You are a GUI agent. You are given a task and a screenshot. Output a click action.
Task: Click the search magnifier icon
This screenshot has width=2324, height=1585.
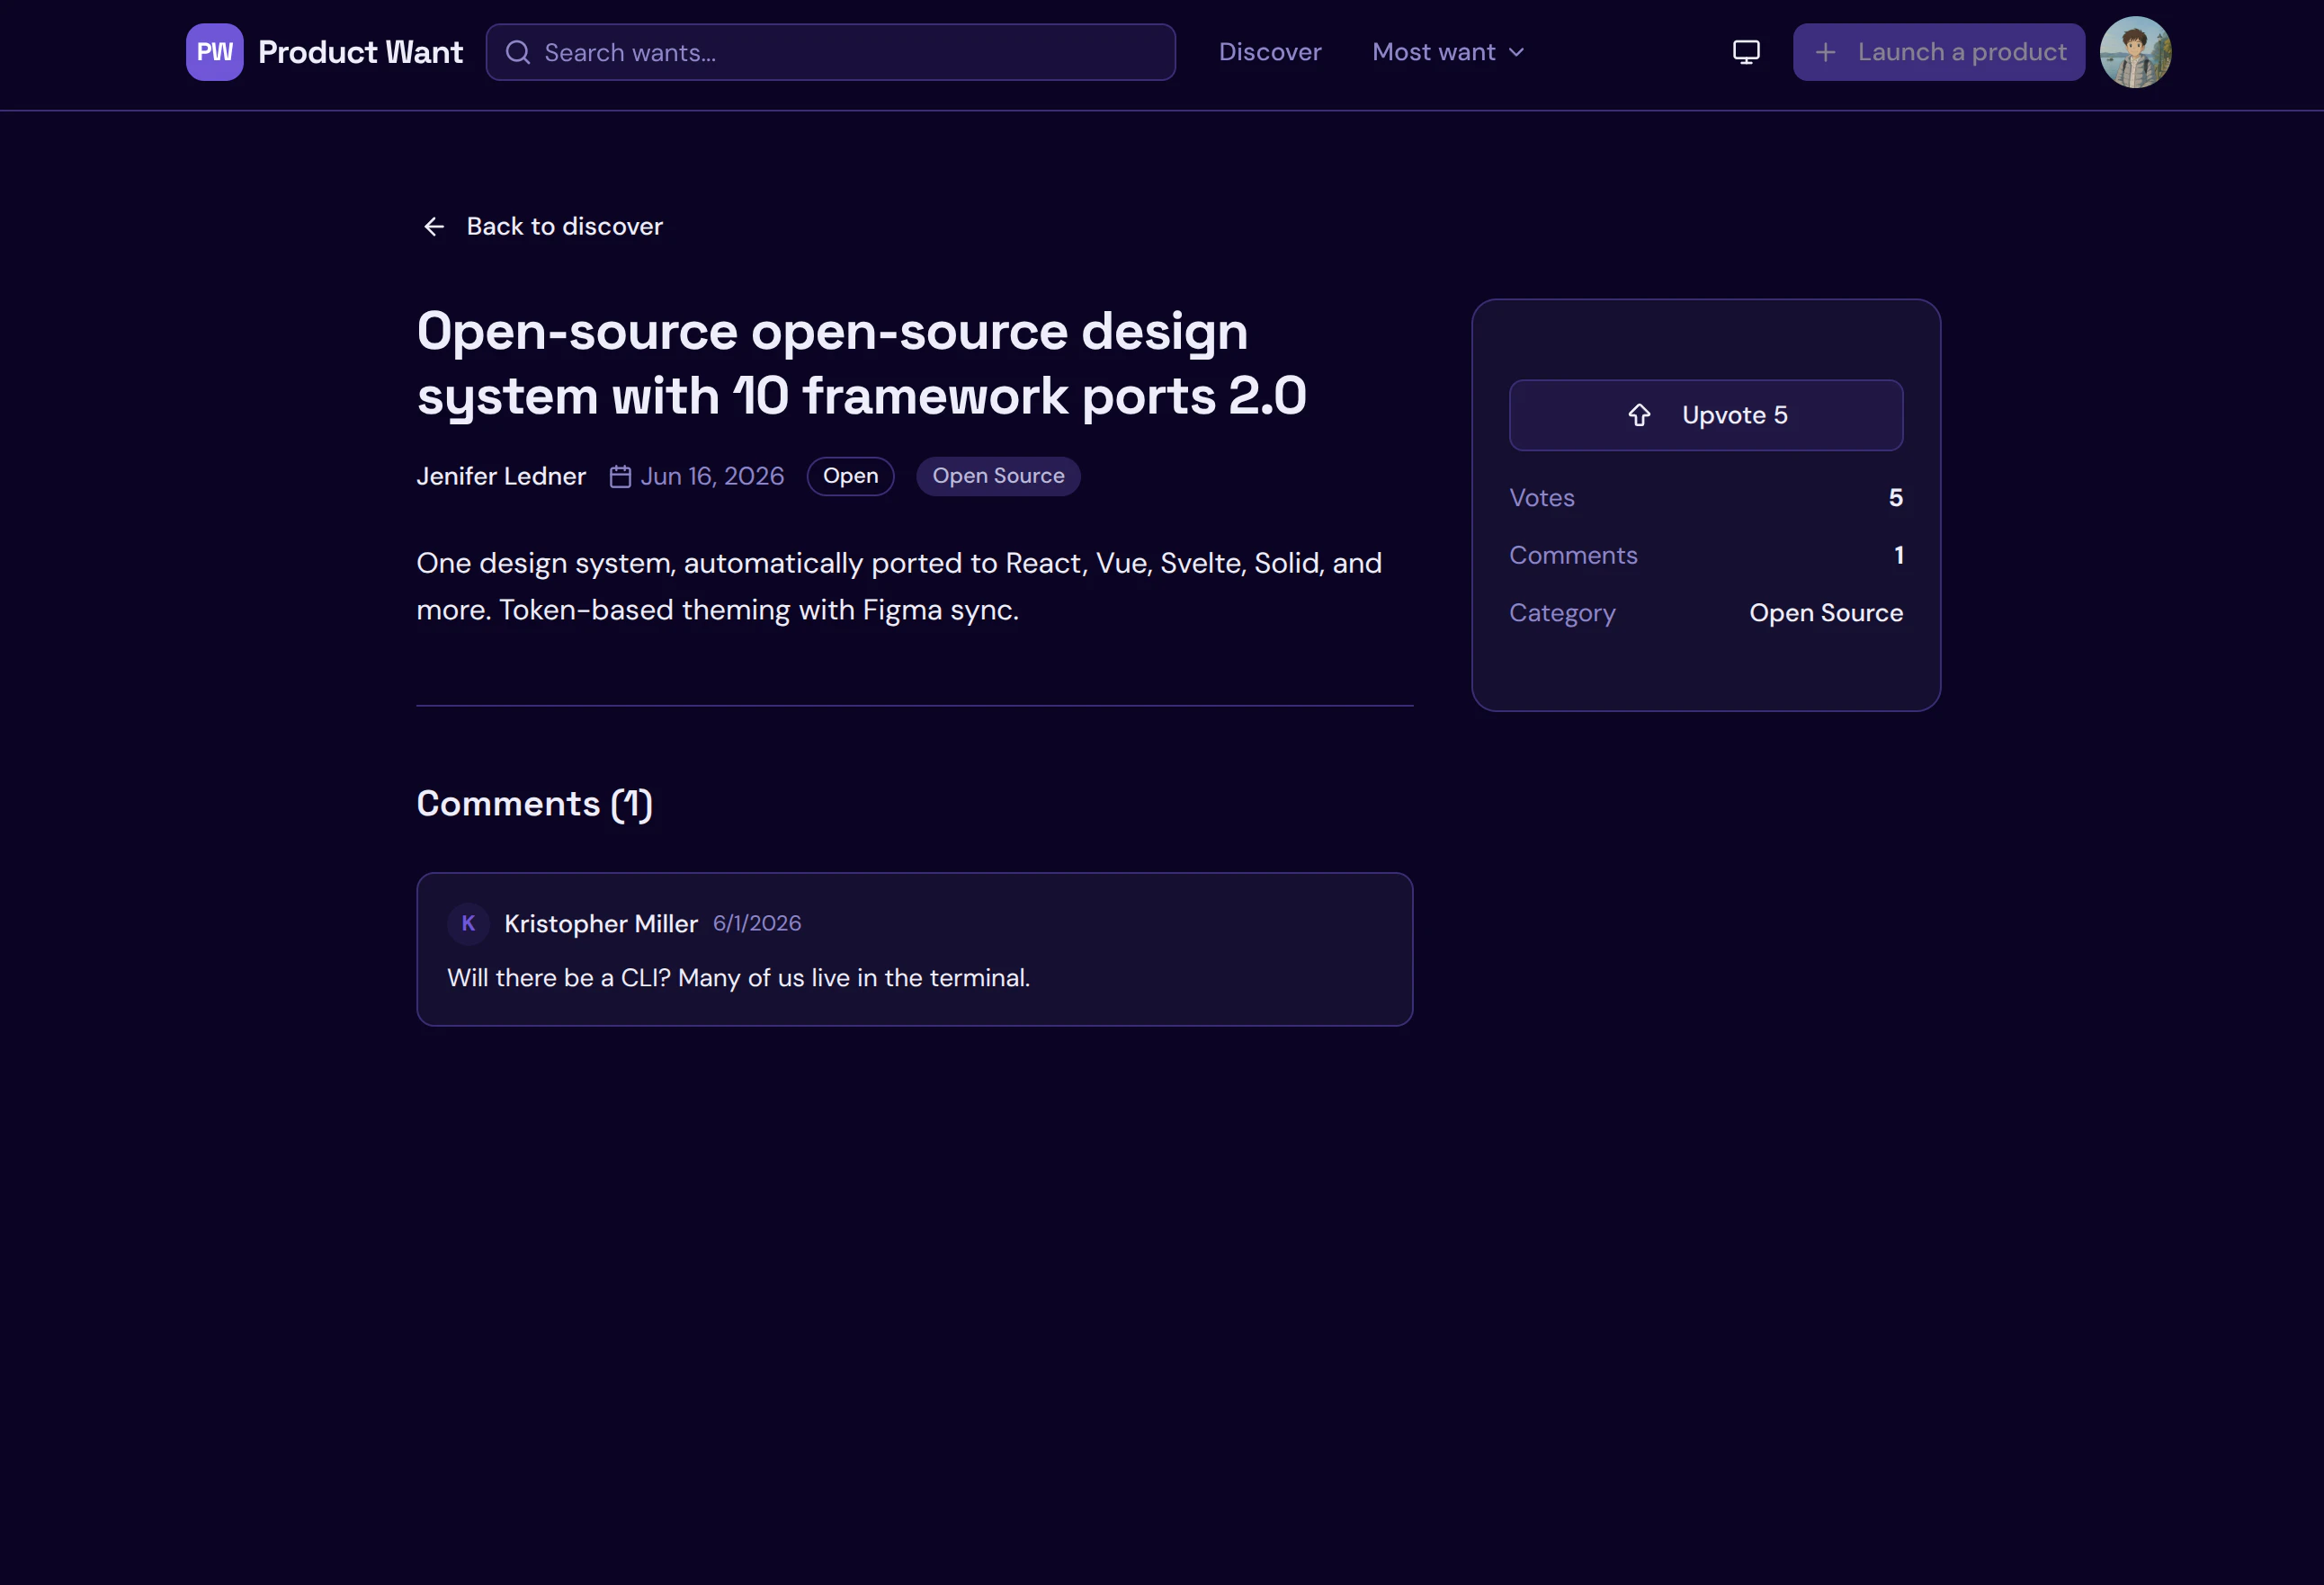pyautogui.click(x=518, y=52)
